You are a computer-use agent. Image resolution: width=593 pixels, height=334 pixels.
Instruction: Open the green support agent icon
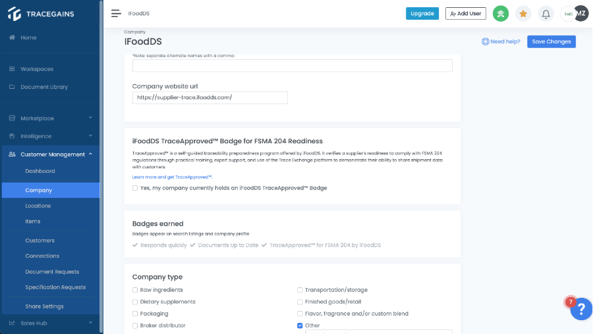point(501,13)
